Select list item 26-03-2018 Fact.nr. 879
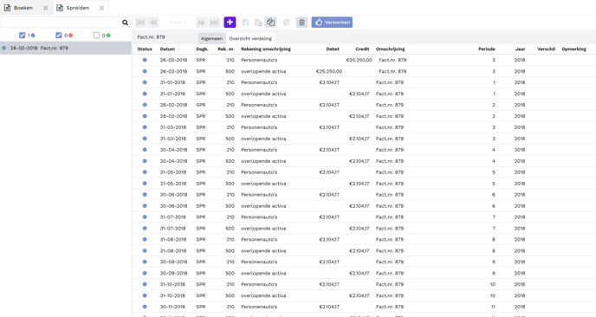Image resolution: width=596 pixels, height=317 pixels. 65,49
